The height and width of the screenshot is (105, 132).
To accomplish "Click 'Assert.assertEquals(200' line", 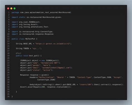I will tap(46, 87).
